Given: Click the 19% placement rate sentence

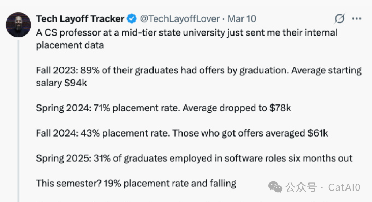Looking at the screenshot, I should pyautogui.click(x=136, y=183).
